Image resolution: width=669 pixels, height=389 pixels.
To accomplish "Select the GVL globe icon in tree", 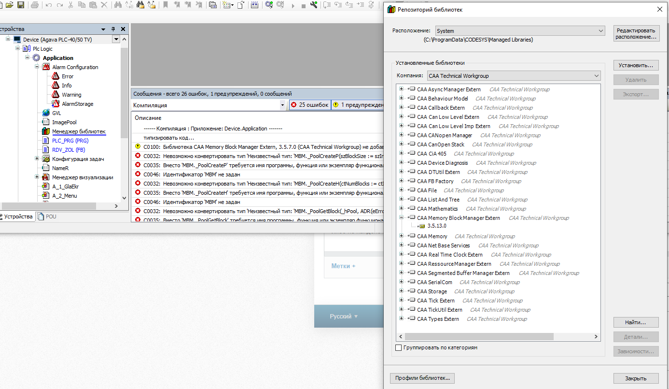I will click(46, 113).
